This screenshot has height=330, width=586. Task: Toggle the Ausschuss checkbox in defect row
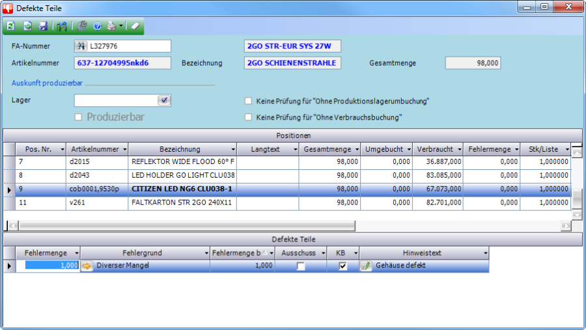tap(300, 266)
